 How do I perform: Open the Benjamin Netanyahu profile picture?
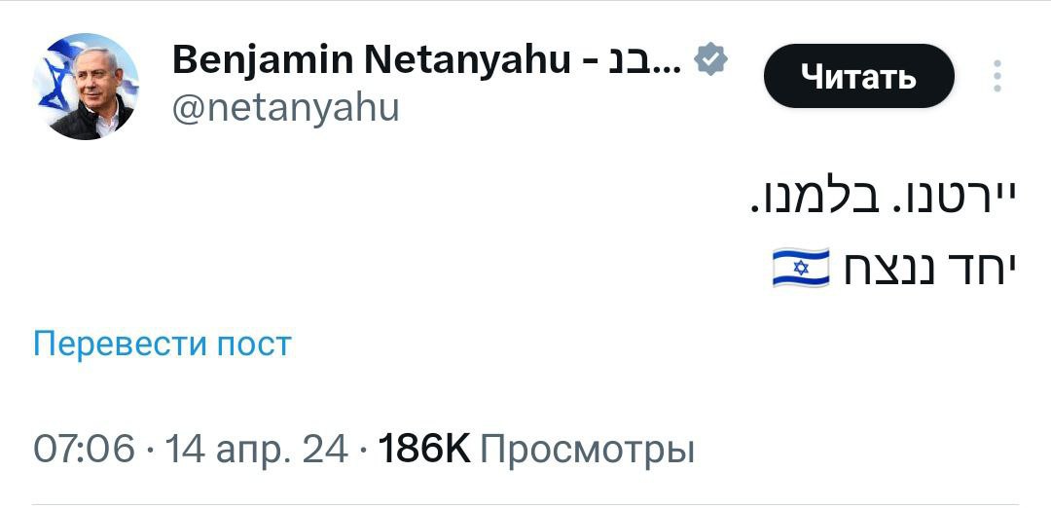87,87
